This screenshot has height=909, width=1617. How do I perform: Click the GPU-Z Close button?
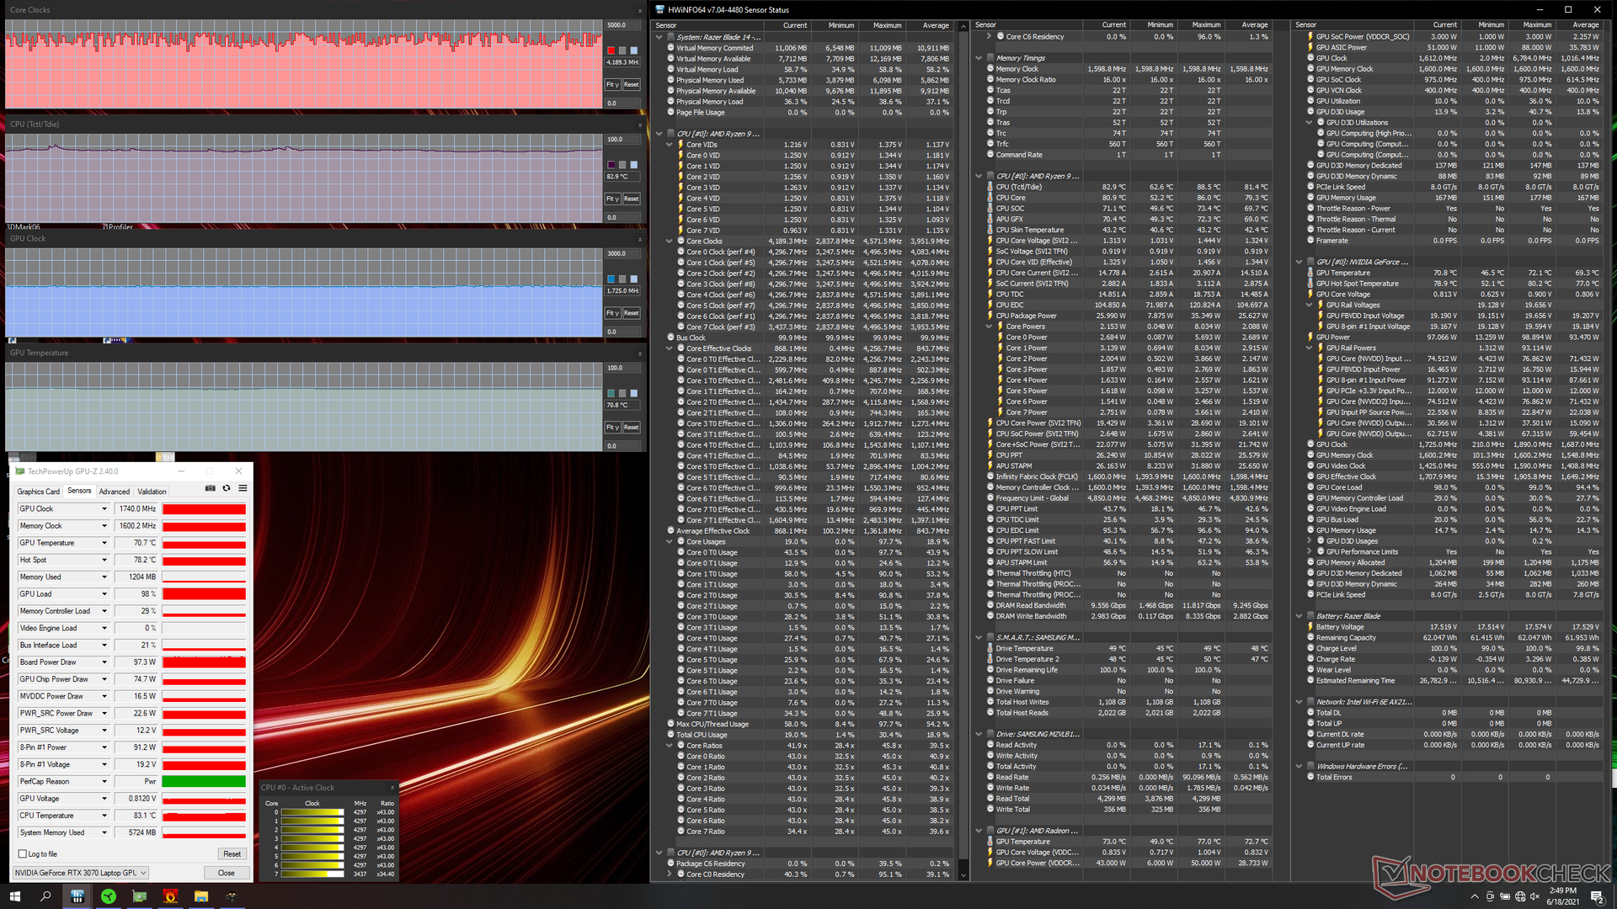pyautogui.click(x=227, y=873)
